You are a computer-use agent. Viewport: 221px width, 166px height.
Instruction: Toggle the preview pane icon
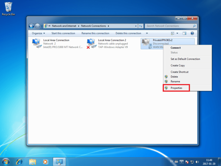(185, 33)
